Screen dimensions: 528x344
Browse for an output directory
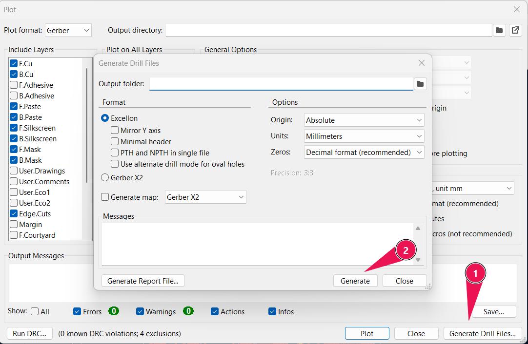tap(499, 30)
